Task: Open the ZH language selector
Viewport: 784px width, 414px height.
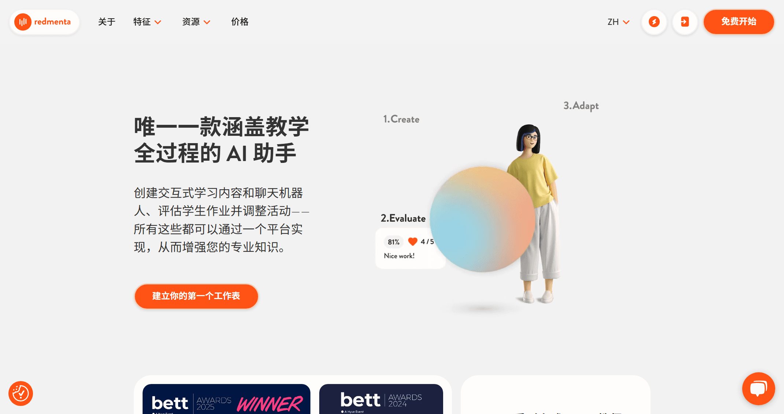Action: click(618, 22)
